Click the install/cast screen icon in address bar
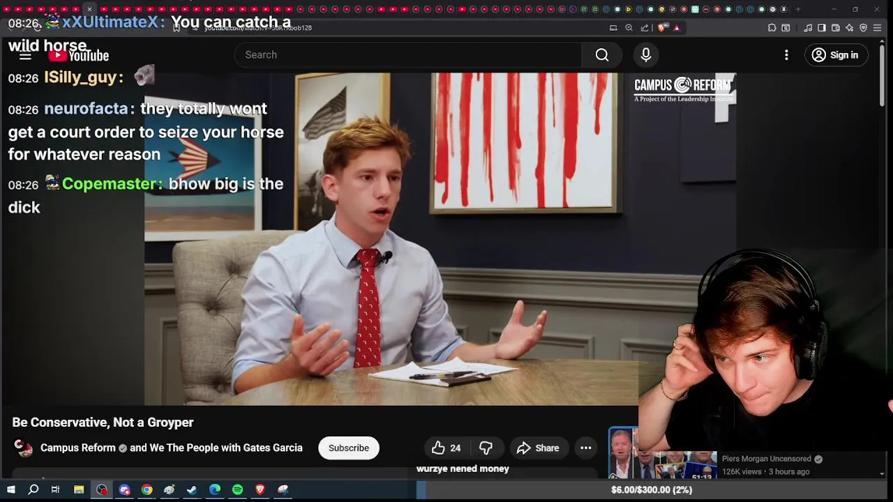This screenshot has height=502, width=893. point(613,28)
